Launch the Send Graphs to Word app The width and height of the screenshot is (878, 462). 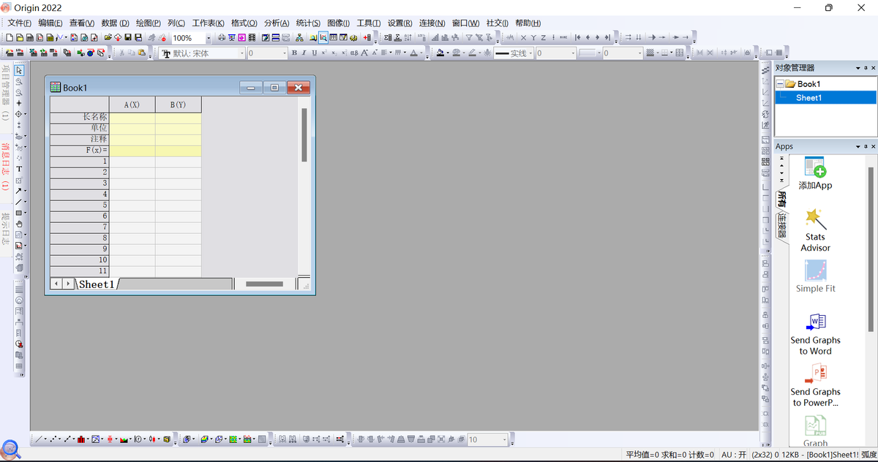(815, 334)
